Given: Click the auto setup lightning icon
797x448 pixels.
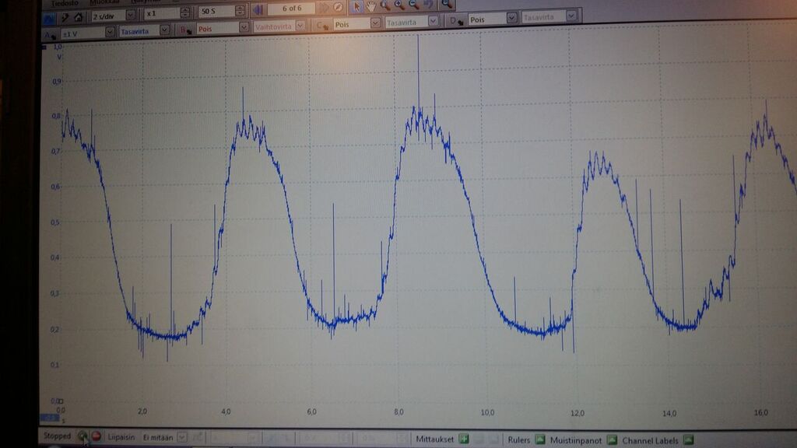Looking at the screenshot, I should point(65,18).
